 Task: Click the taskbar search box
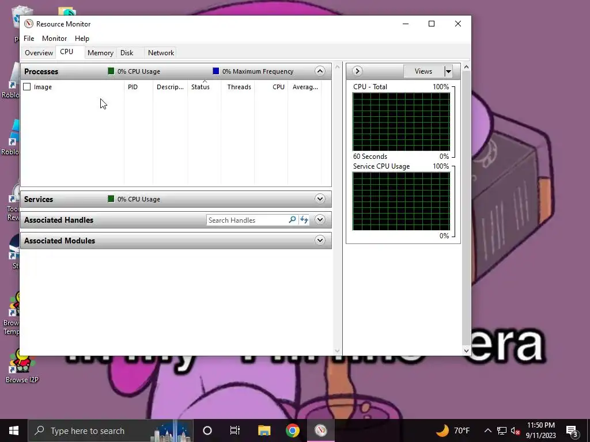[x=111, y=430]
